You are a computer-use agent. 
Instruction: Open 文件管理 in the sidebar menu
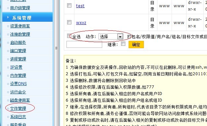coord(18,109)
